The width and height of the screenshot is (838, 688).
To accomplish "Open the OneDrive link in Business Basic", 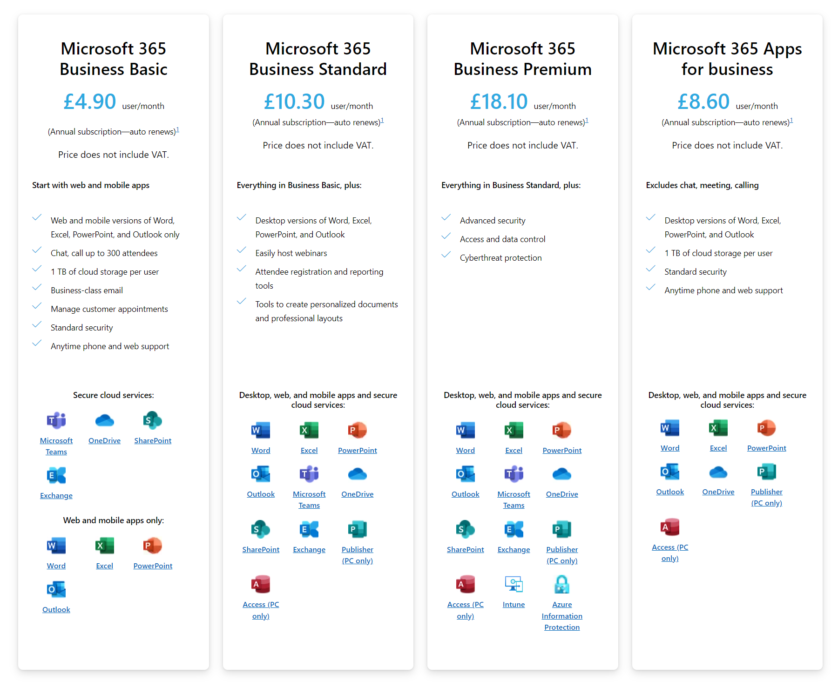I will pyautogui.click(x=104, y=440).
